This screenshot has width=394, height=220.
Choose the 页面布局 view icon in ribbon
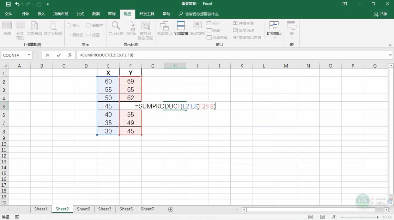(34, 29)
